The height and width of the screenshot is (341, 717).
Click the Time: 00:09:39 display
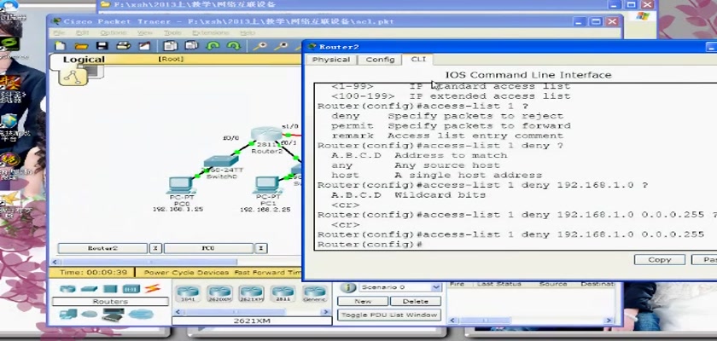click(x=93, y=273)
